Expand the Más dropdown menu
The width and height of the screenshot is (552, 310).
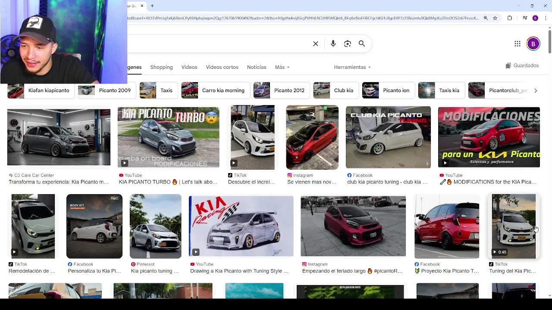(x=282, y=67)
